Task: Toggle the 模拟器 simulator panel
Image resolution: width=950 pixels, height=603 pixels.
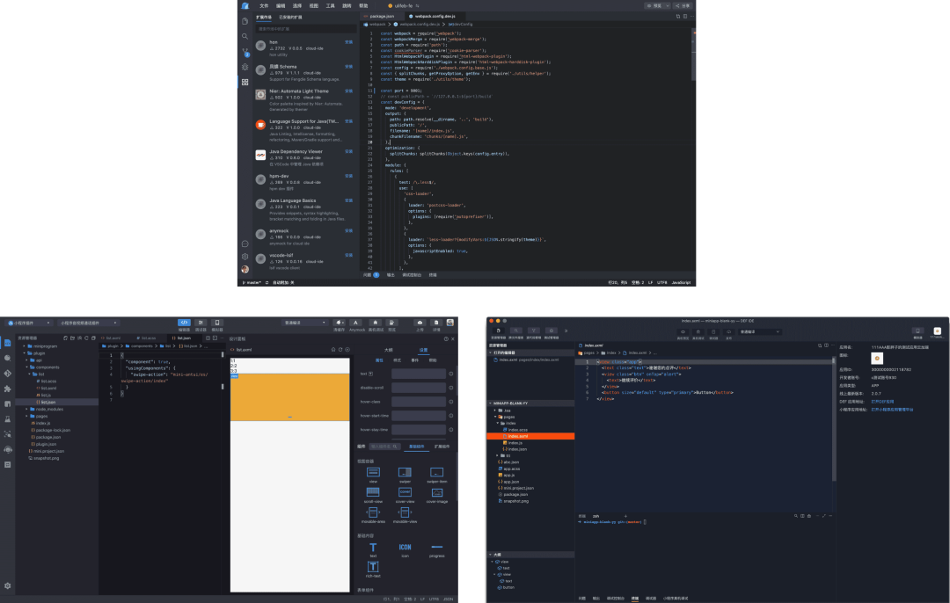Action: click(217, 323)
